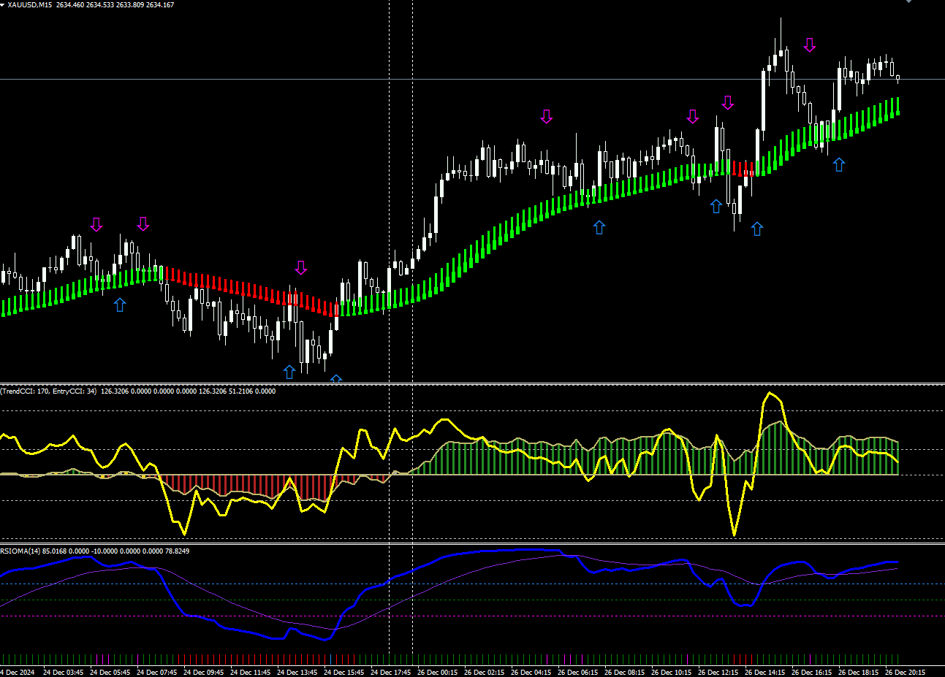Viewport: 945px width, 677px height.
Task: Click magenta sell arrow above 26 Dec 04:15
Action: click(547, 116)
